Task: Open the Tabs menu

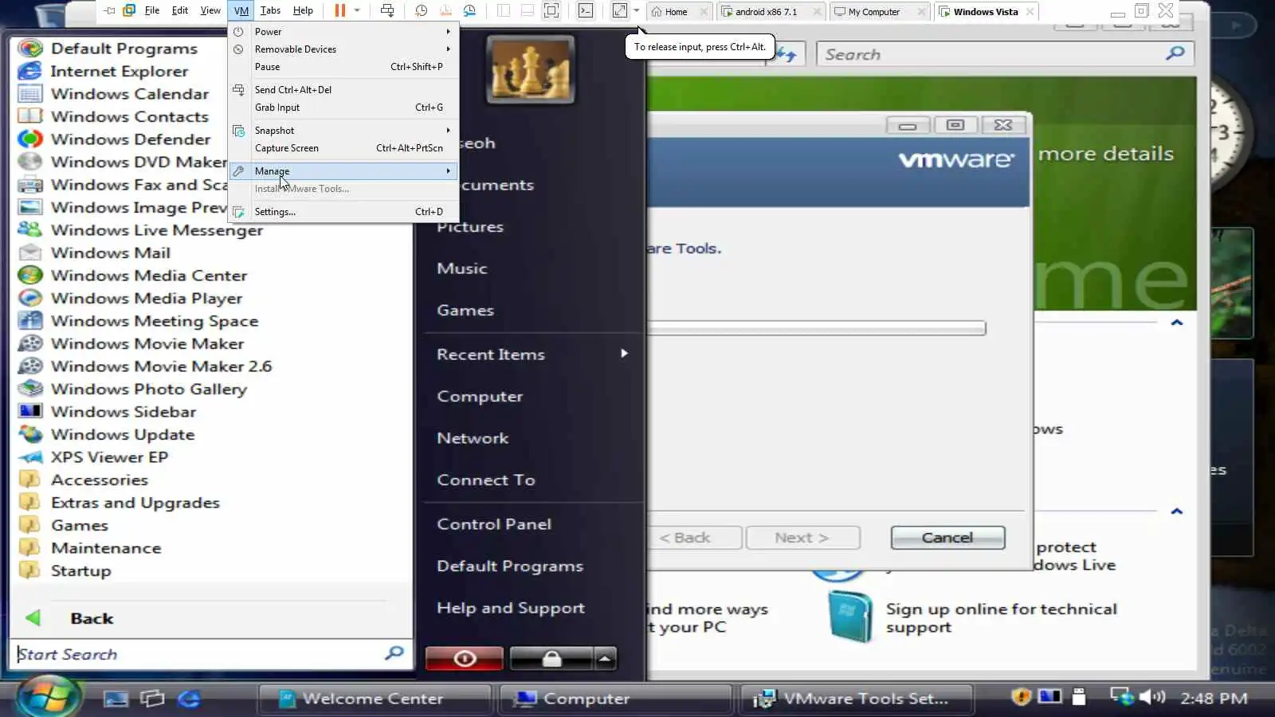Action: coord(270,10)
